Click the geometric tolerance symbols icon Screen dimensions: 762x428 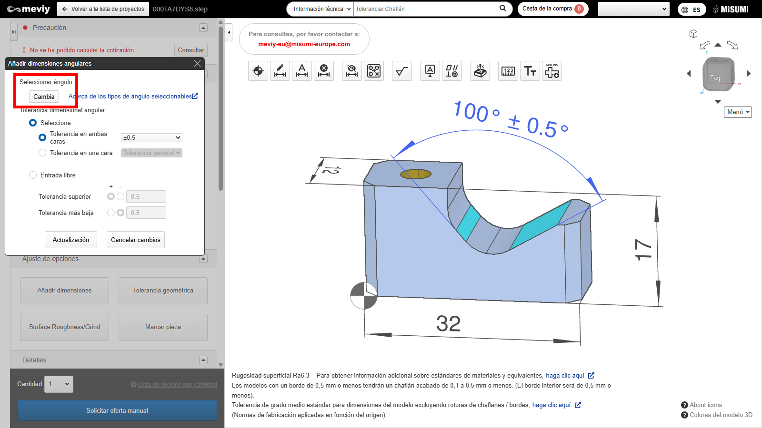point(452,71)
